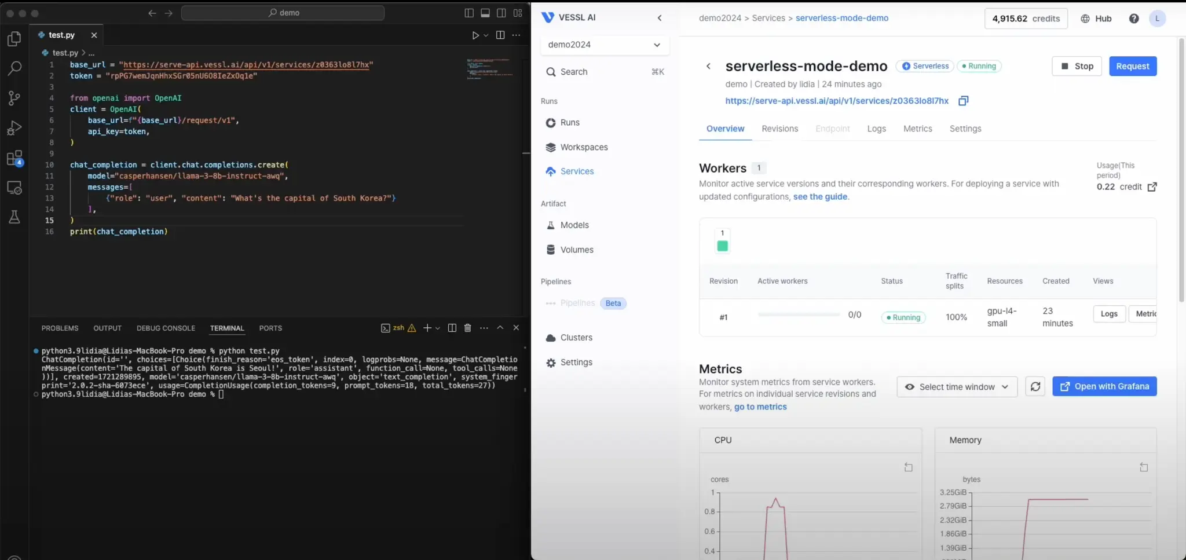Screen dimensions: 1186x560
Task: Switch to the Revisions tab
Action: click(x=779, y=129)
